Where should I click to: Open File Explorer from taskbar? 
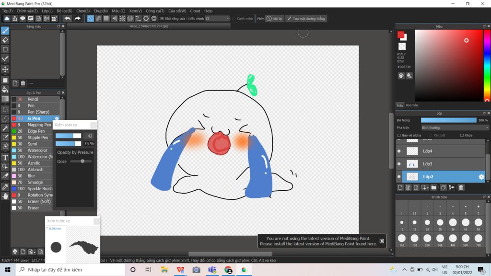click(164, 269)
